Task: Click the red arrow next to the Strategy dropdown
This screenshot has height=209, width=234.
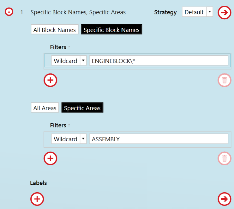Action: click(224, 13)
